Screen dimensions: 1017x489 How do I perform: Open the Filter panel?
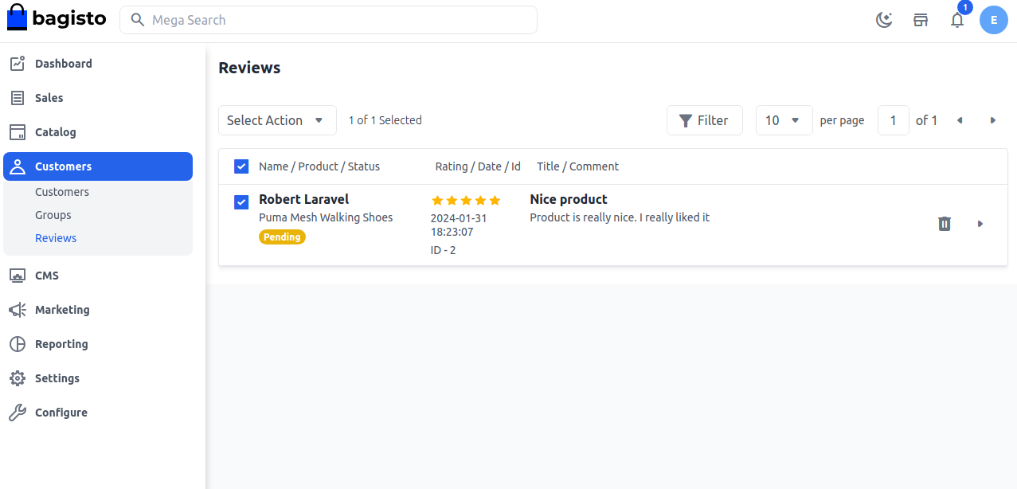click(704, 120)
